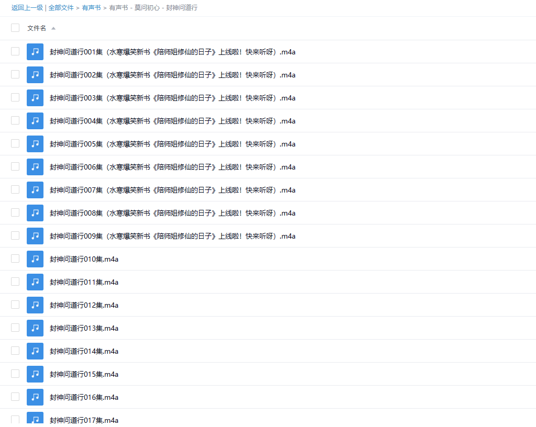Open file 封神问道行015集.m4a
The image size is (536, 427).
pyautogui.click(x=84, y=374)
